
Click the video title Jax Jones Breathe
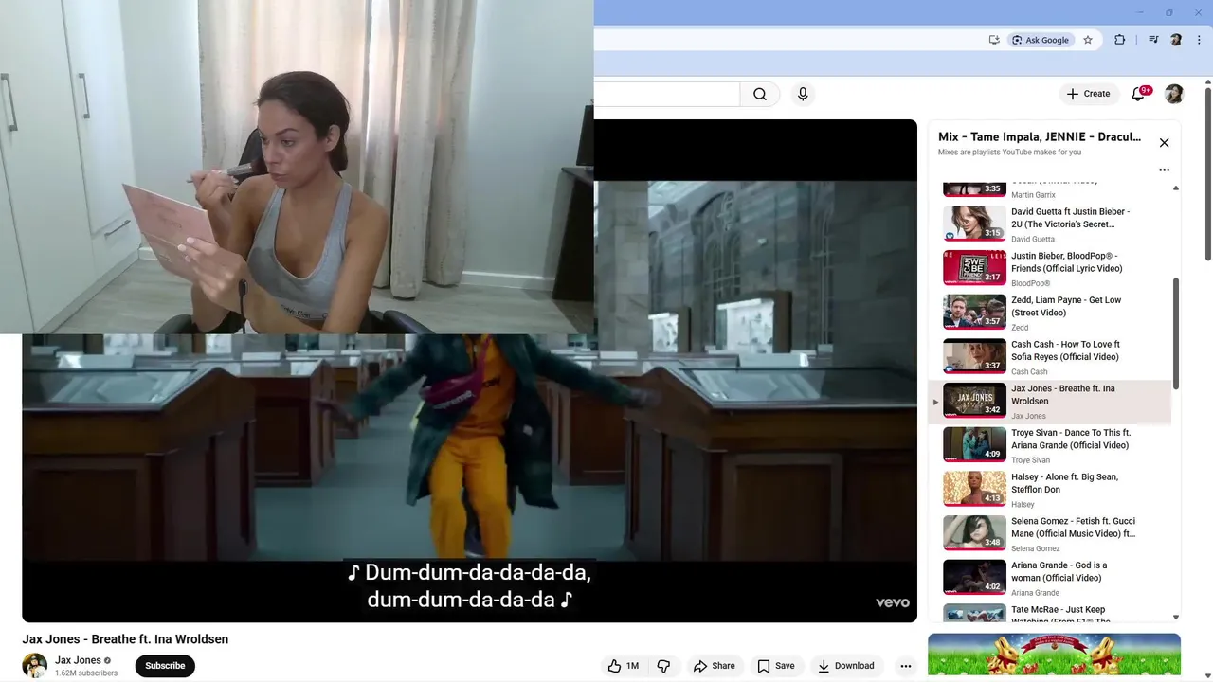pyautogui.click(x=125, y=639)
